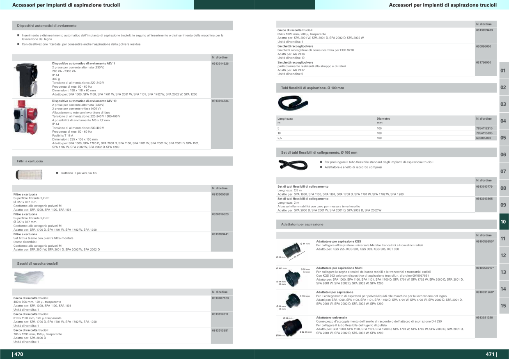Click dust bag order number 630896000
The width and height of the screenshot is (509, 359).
coord(484,46)
